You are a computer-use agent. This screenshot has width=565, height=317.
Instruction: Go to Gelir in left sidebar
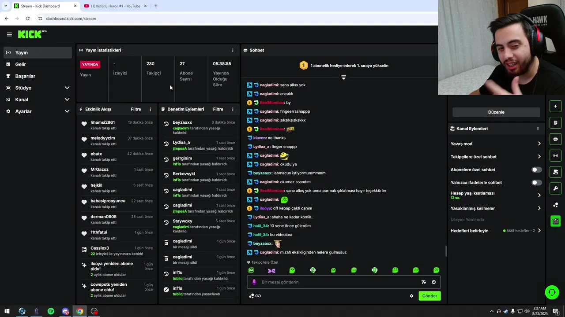(x=38, y=64)
